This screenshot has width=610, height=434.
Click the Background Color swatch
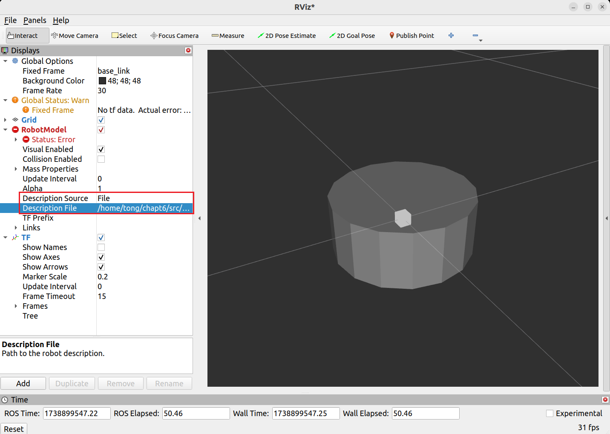pyautogui.click(x=102, y=81)
